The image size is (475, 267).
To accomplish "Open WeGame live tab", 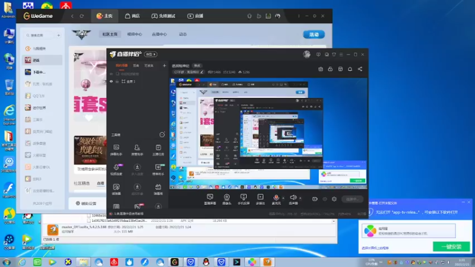I will [195, 16].
